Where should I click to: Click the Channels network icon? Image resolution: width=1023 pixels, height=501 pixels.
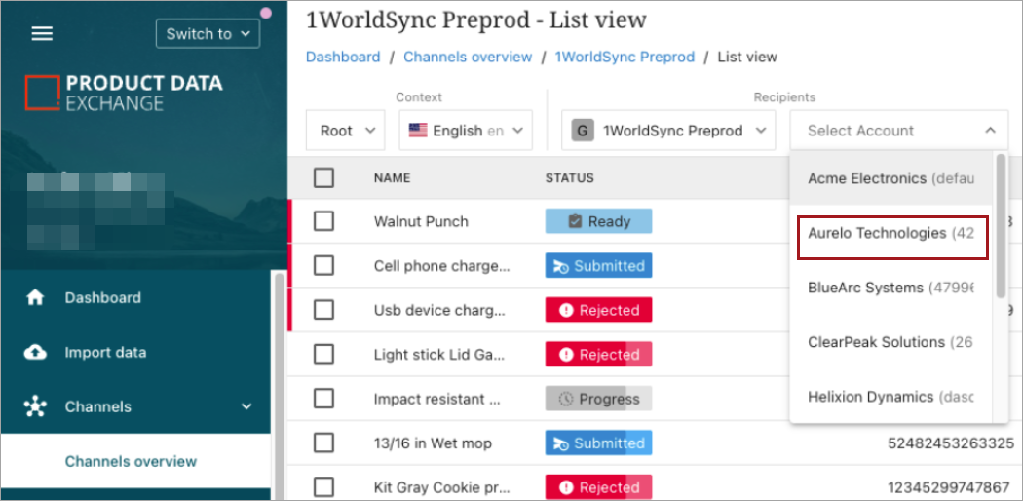coord(36,407)
